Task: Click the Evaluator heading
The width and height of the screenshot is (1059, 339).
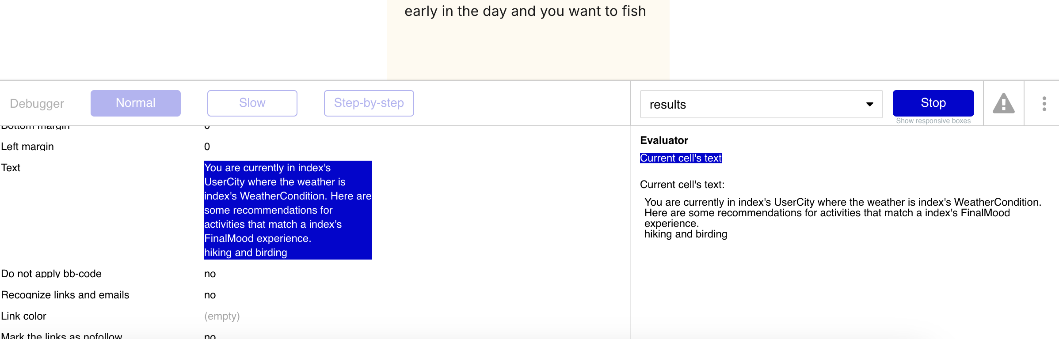Action: 664,140
